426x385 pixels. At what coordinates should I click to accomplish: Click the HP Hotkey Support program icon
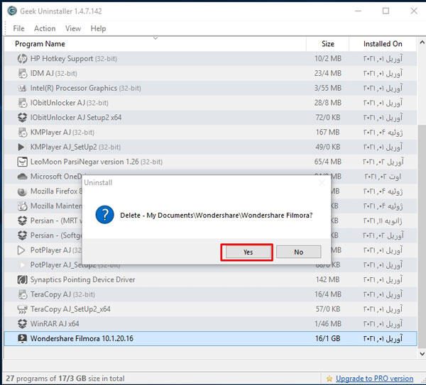tap(22, 59)
